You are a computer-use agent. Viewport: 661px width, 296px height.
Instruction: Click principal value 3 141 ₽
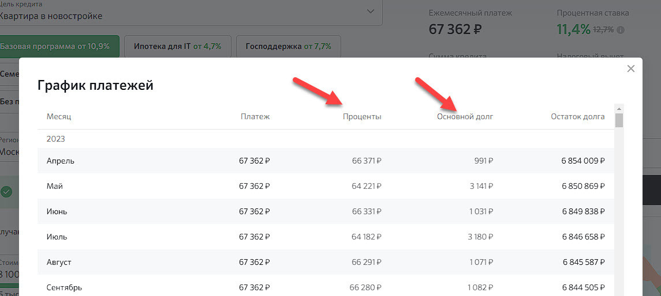click(481, 186)
